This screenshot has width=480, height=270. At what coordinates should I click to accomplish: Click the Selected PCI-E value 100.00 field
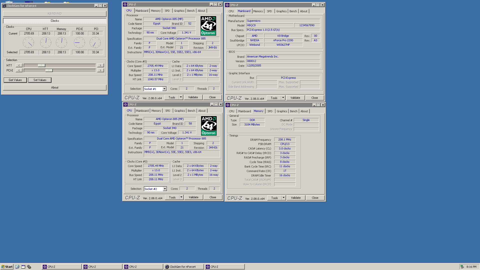(x=80, y=52)
